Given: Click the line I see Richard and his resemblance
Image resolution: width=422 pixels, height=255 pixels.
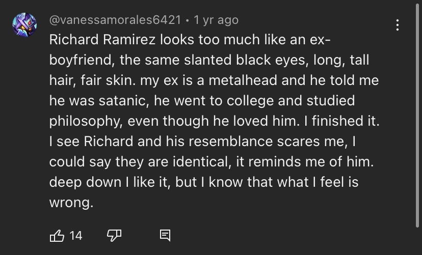Looking at the screenshot, I should [x=202, y=141].
